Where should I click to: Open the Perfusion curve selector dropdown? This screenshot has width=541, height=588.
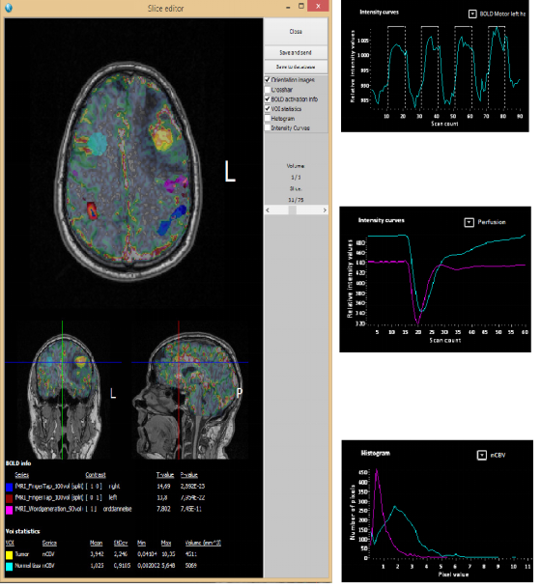pos(469,222)
